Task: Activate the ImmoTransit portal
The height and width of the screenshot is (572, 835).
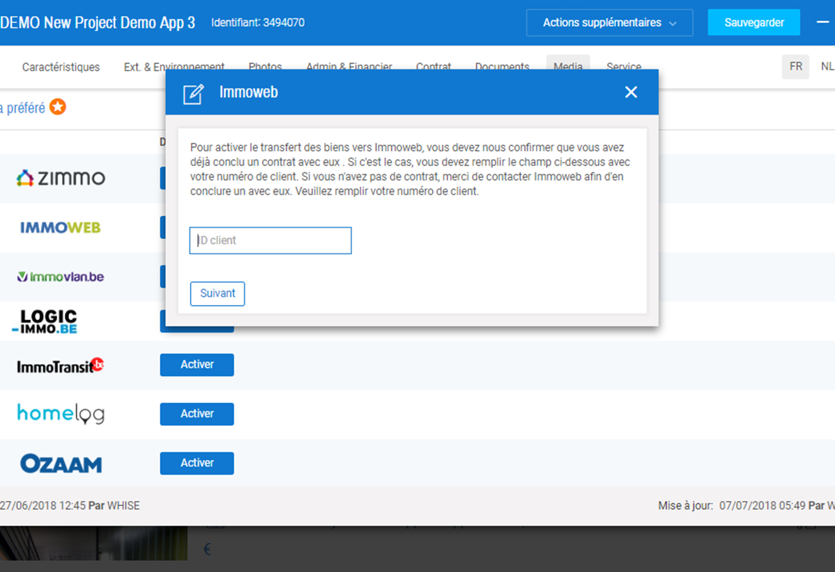Action: [197, 365]
